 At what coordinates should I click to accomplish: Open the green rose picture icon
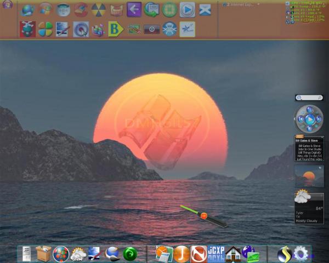pos(134,30)
